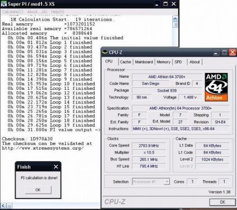
Task: Click the Super PI vertical scrollbar up arrow
Action: tap(175, 19)
